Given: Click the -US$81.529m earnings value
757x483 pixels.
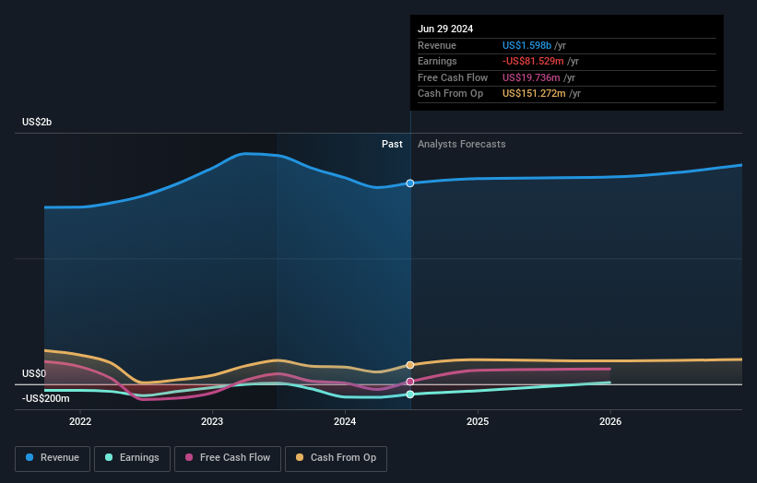Looking at the screenshot, I should [533, 61].
